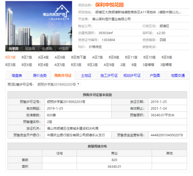Select building 2座 in building list

(123, 65)
